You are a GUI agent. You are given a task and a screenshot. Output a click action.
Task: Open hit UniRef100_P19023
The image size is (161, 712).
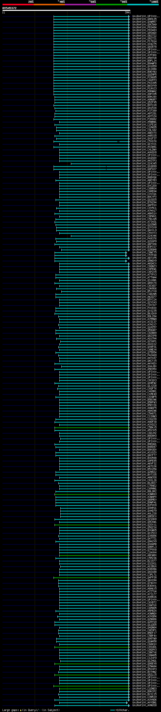click(x=144, y=88)
